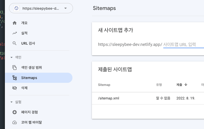
Task: Open the /sitemap.xml row
Action: (148, 98)
